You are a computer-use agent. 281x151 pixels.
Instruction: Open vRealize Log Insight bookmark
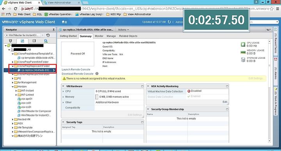pos(89,14)
